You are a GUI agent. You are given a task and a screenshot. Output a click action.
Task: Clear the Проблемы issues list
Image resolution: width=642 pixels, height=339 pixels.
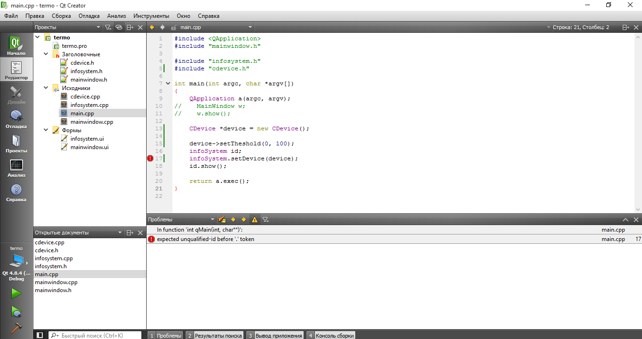pyautogui.click(x=222, y=219)
